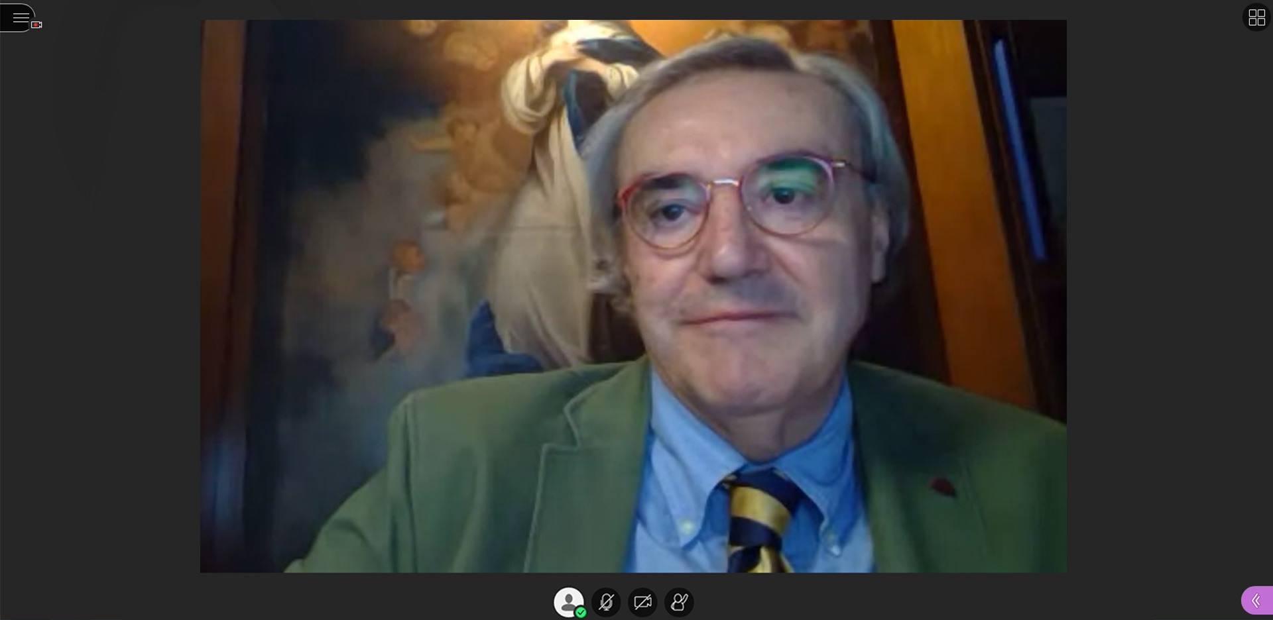Share audio with the microphone button
1273x620 pixels.
pos(606,602)
